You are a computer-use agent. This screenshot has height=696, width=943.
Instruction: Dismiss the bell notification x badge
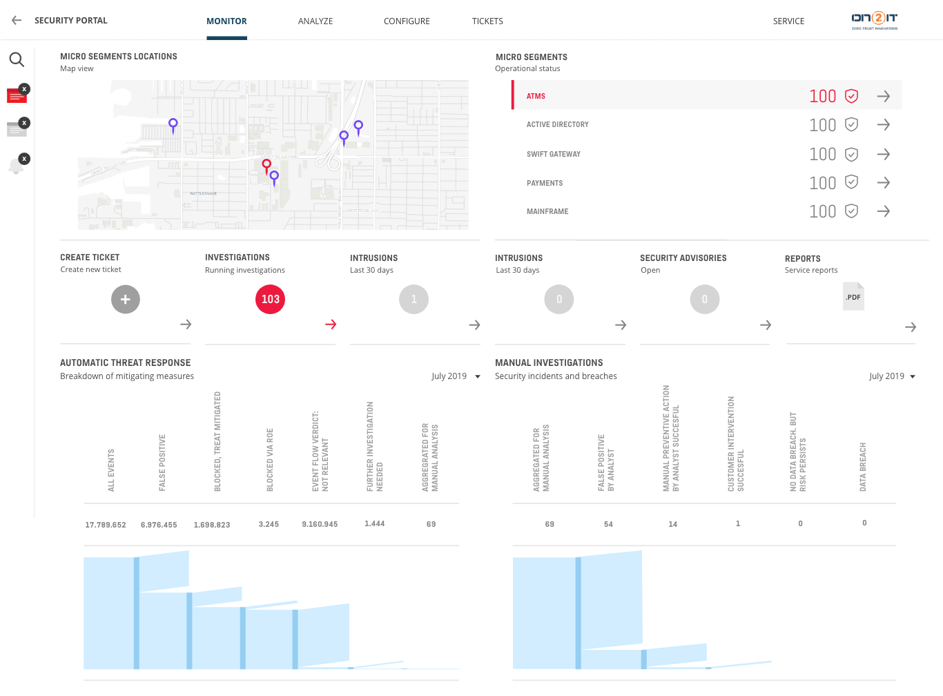coord(24,159)
